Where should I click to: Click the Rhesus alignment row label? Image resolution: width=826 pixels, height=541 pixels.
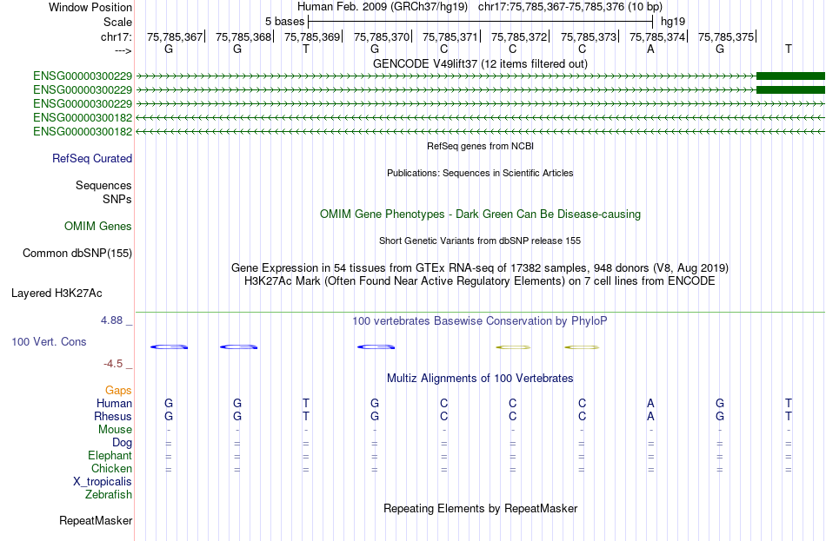coord(113,416)
